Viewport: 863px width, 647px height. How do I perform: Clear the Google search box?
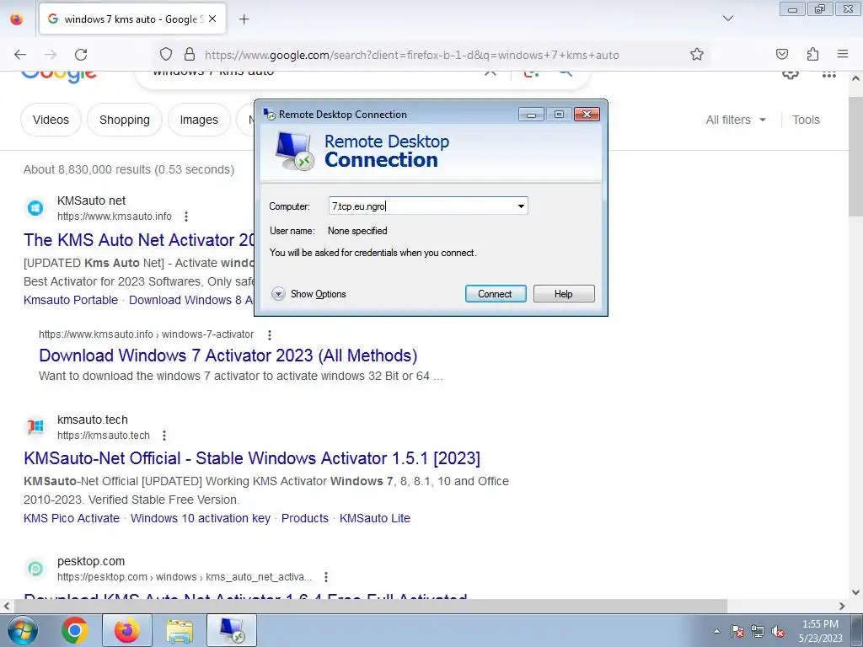tap(490, 72)
